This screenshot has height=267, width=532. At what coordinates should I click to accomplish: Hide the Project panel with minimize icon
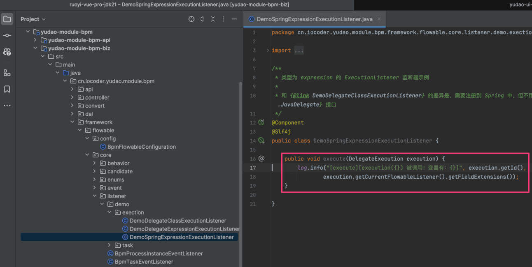pyautogui.click(x=234, y=19)
